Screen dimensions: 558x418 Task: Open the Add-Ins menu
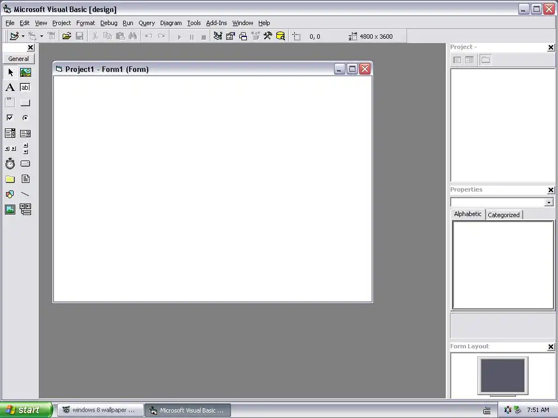[x=216, y=23]
